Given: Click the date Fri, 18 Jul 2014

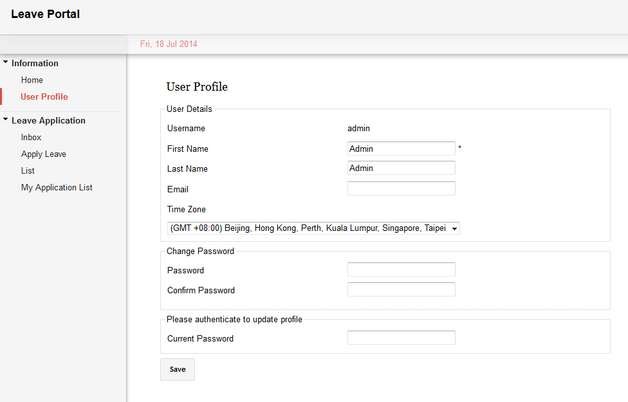Looking at the screenshot, I should (x=169, y=44).
